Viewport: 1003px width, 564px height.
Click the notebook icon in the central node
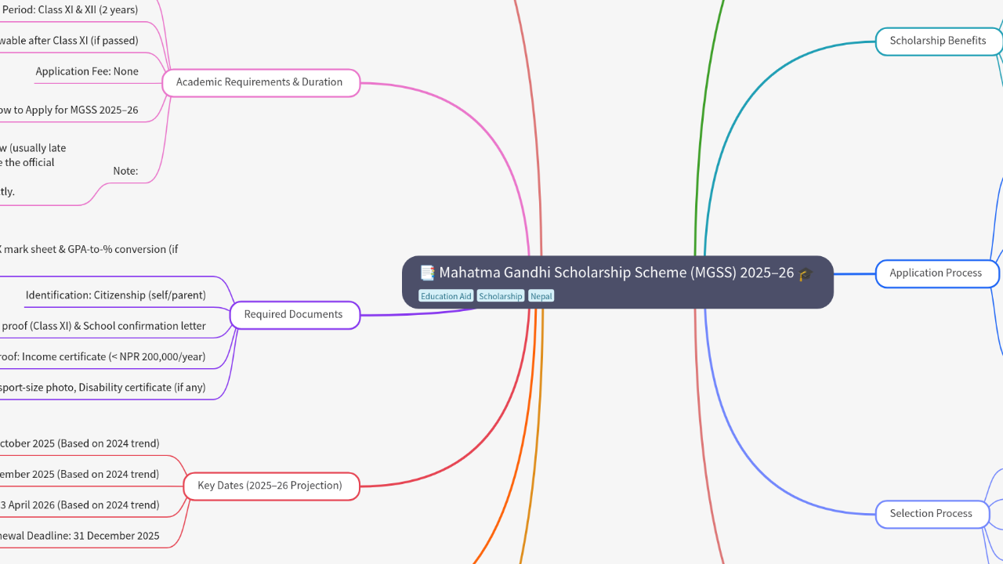(x=427, y=273)
